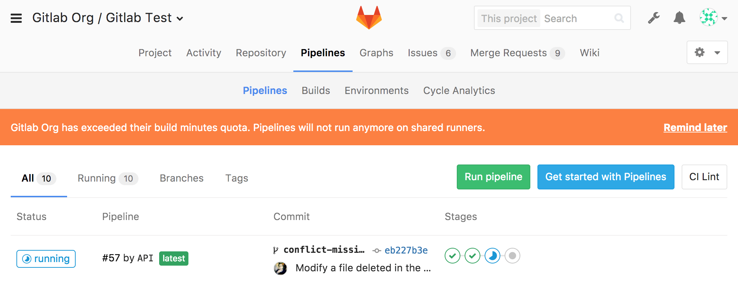Open the running stage icon

pyautogui.click(x=492, y=256)
